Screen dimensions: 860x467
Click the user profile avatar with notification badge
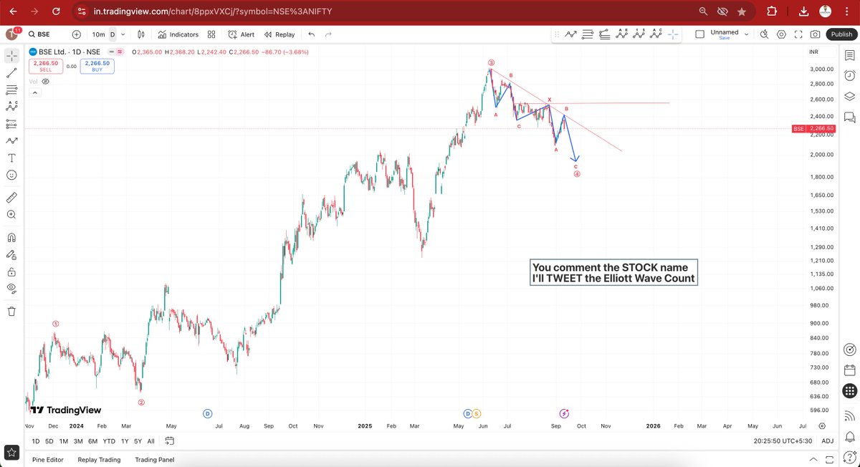pyautogui.click(x=12, y=34)
